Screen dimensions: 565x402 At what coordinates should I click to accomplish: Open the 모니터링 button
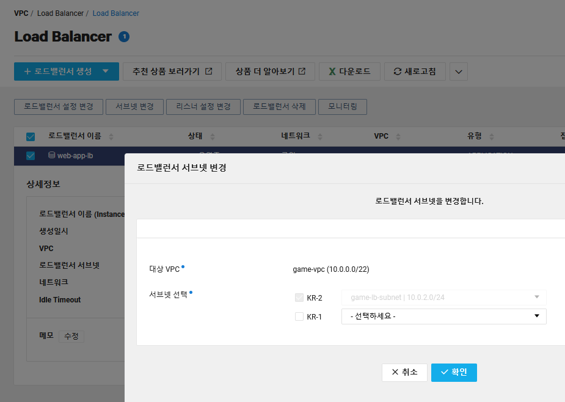click(x=343, y=107)
